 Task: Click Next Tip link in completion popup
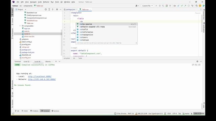coord(118,43)
